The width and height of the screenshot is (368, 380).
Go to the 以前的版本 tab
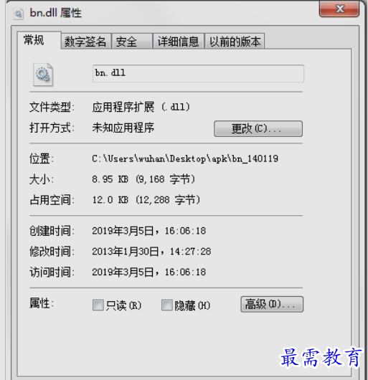[x=235, y=42]
